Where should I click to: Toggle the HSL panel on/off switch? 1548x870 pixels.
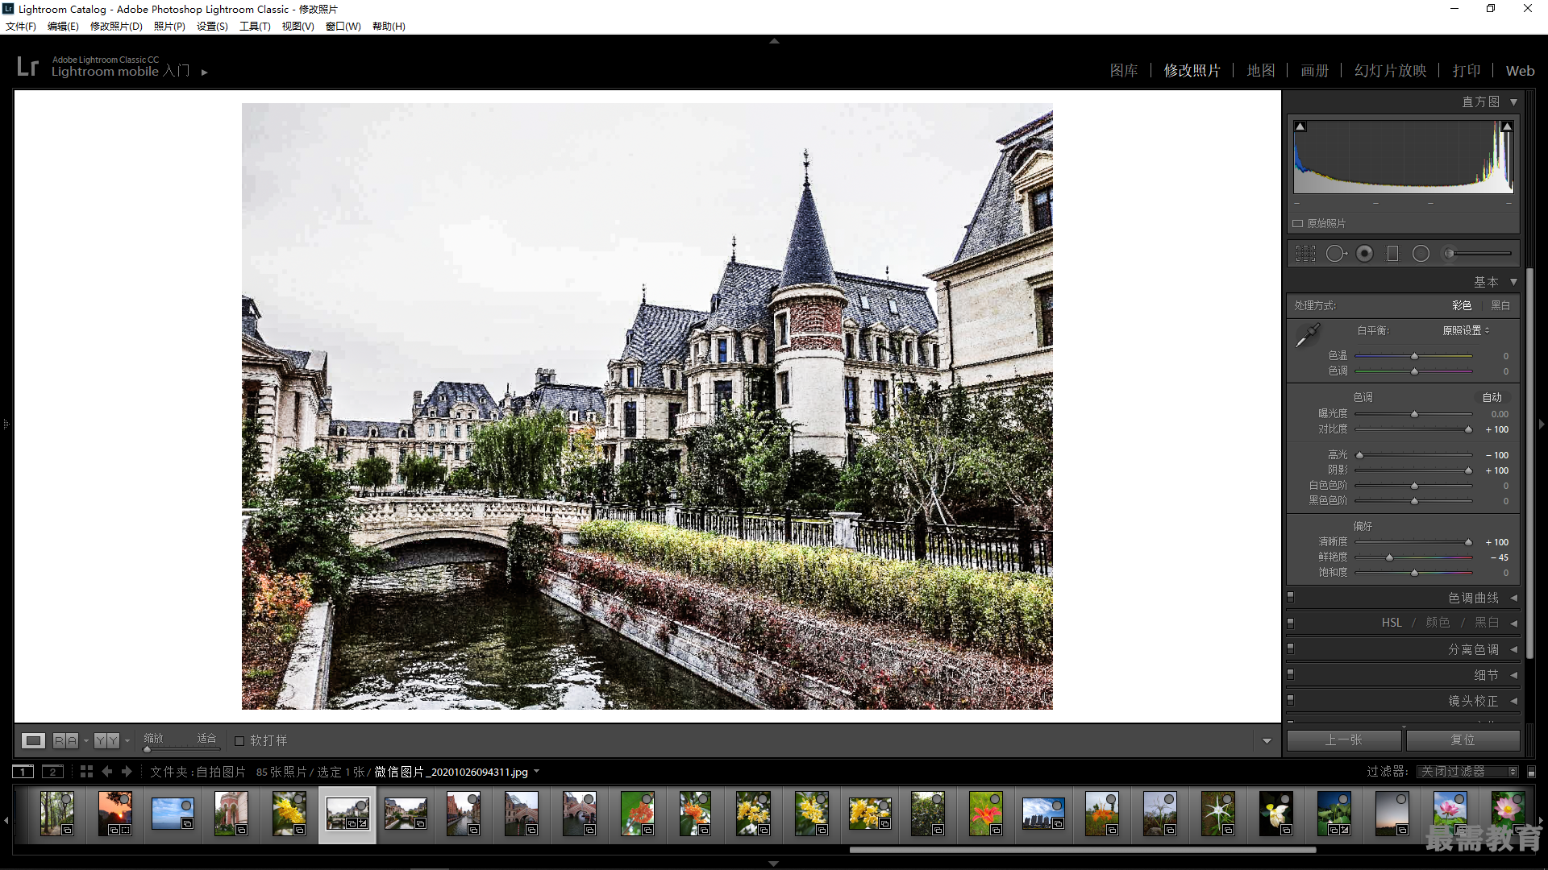(x=1291, y=623)
